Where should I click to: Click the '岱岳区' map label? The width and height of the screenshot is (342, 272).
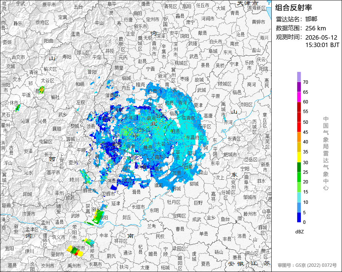click(251, 160)
